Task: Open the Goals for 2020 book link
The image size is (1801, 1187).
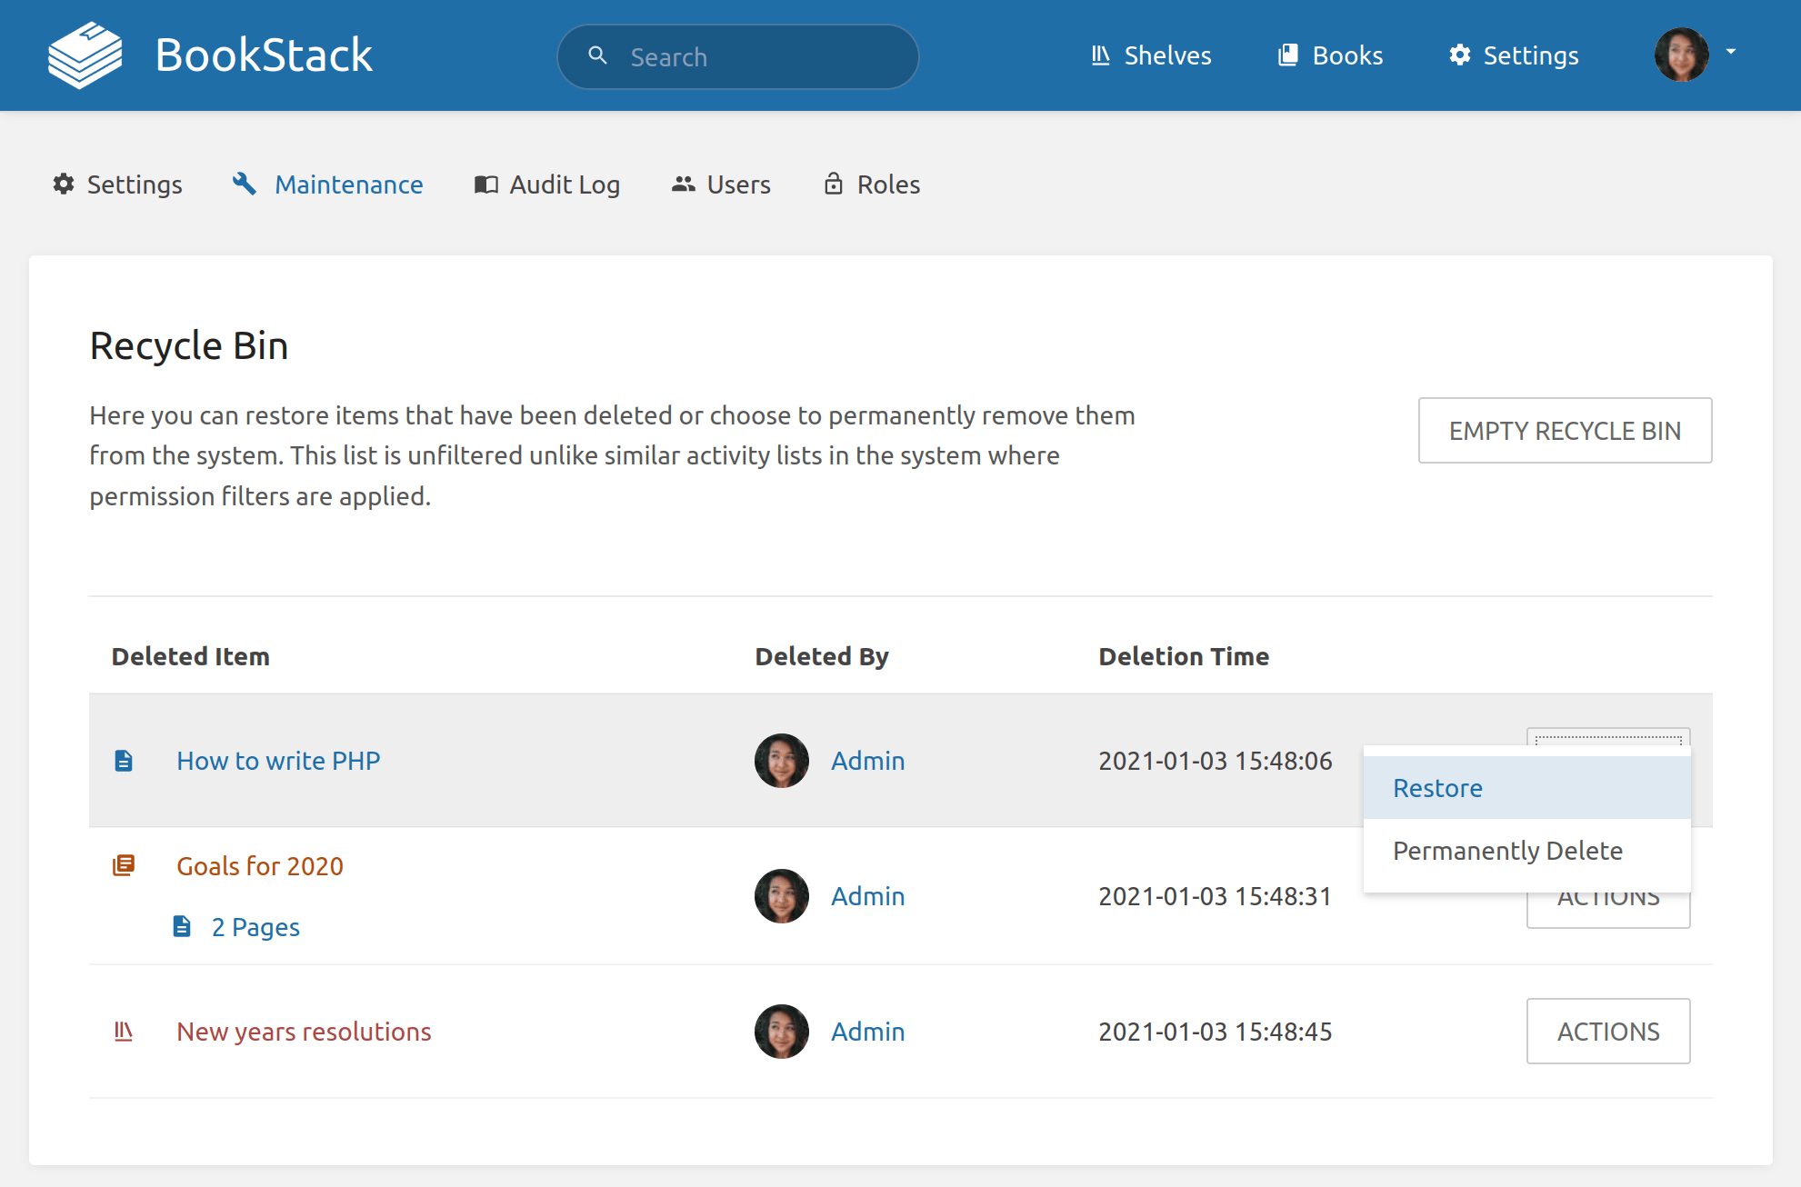Action: [260, 866]
